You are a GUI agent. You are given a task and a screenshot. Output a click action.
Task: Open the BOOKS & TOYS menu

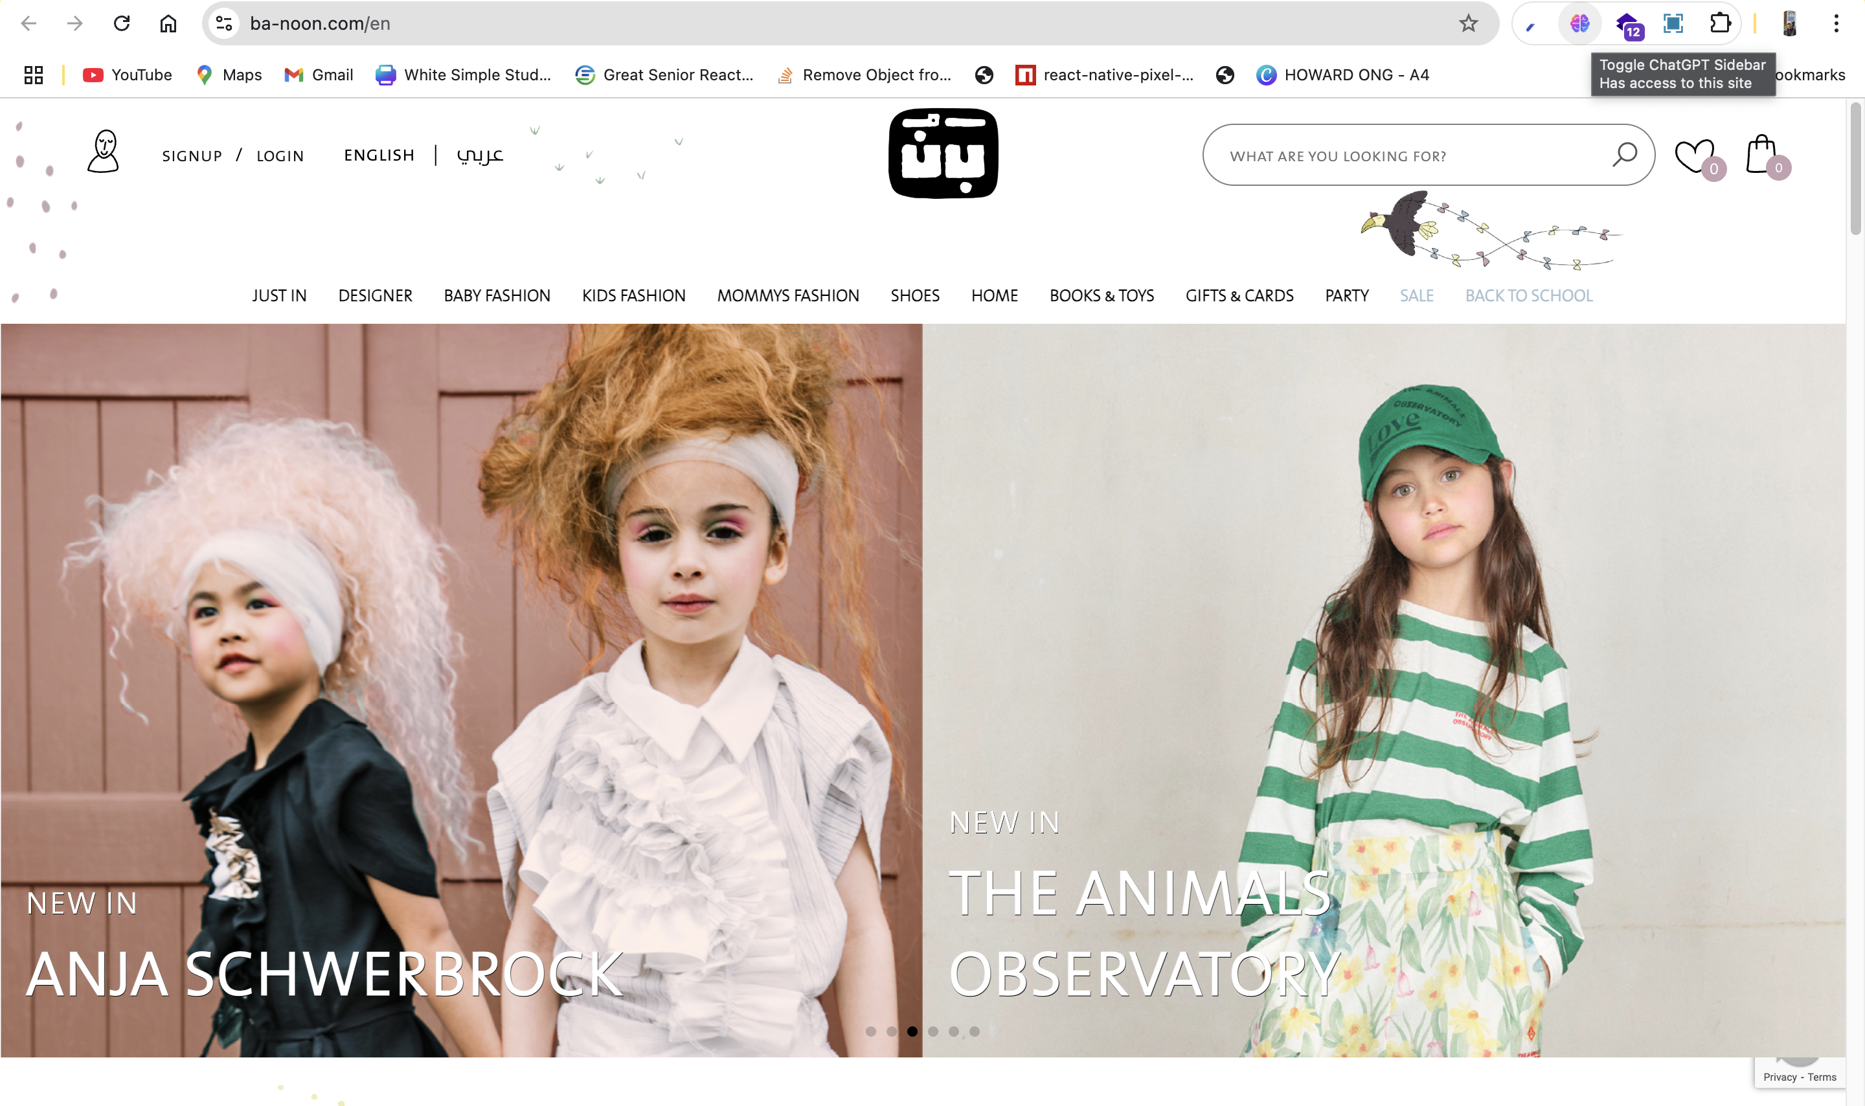tap(1102, 296)
